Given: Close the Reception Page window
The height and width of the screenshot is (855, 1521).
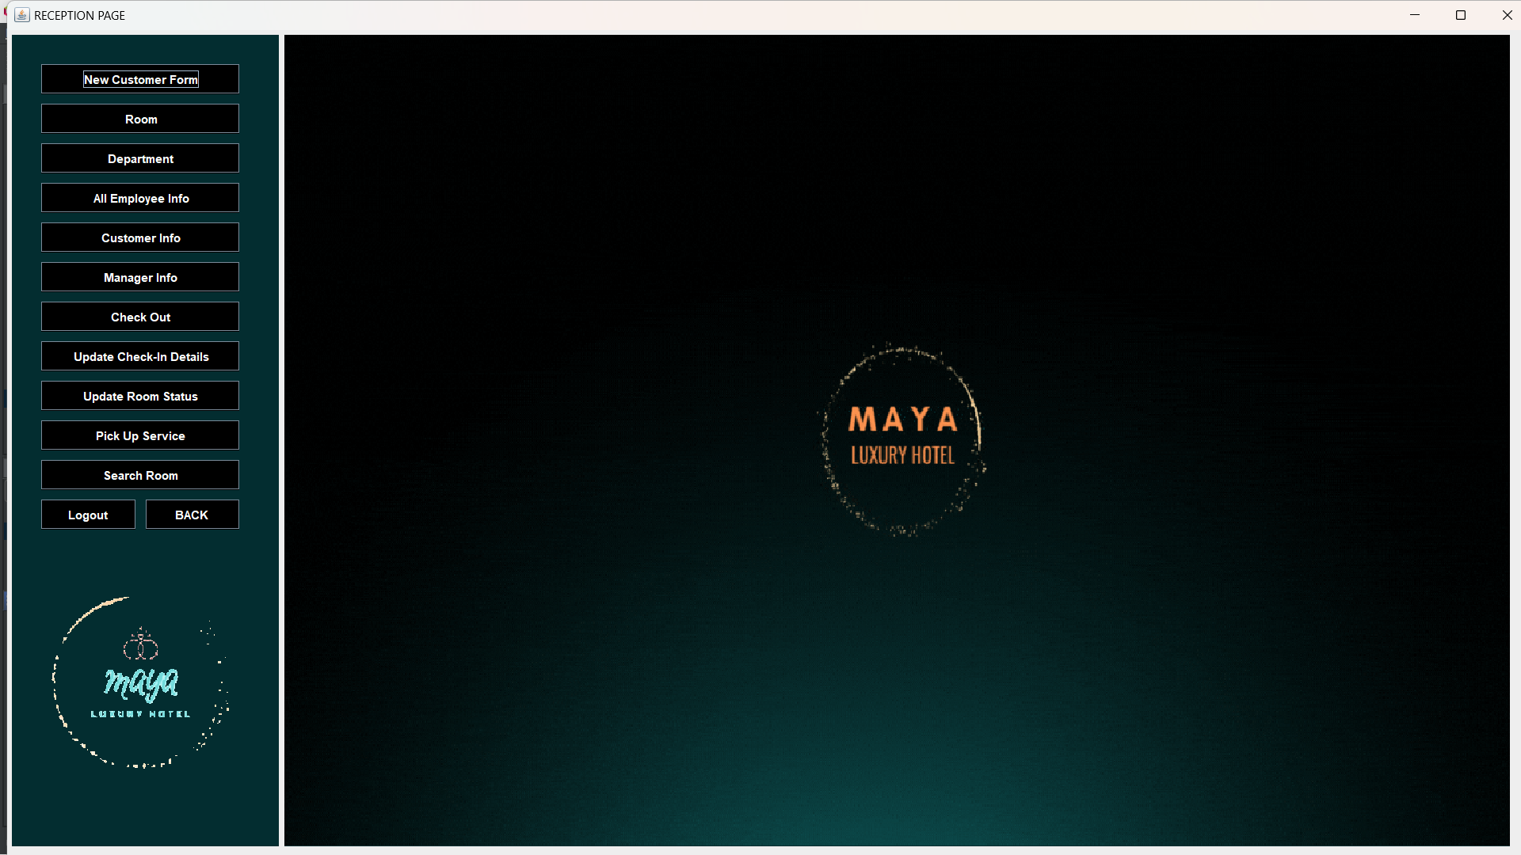Looking at the screenshot, I should click(1507, 15).
